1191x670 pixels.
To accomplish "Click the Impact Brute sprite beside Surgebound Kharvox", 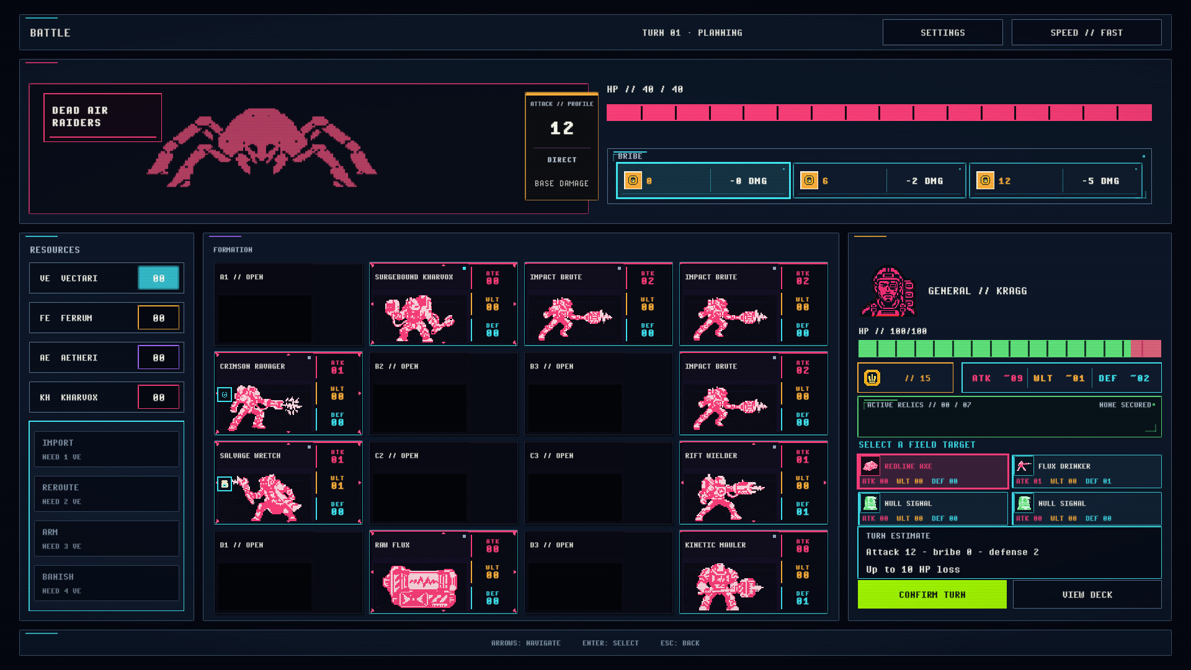I will click(x=575, y=319).
